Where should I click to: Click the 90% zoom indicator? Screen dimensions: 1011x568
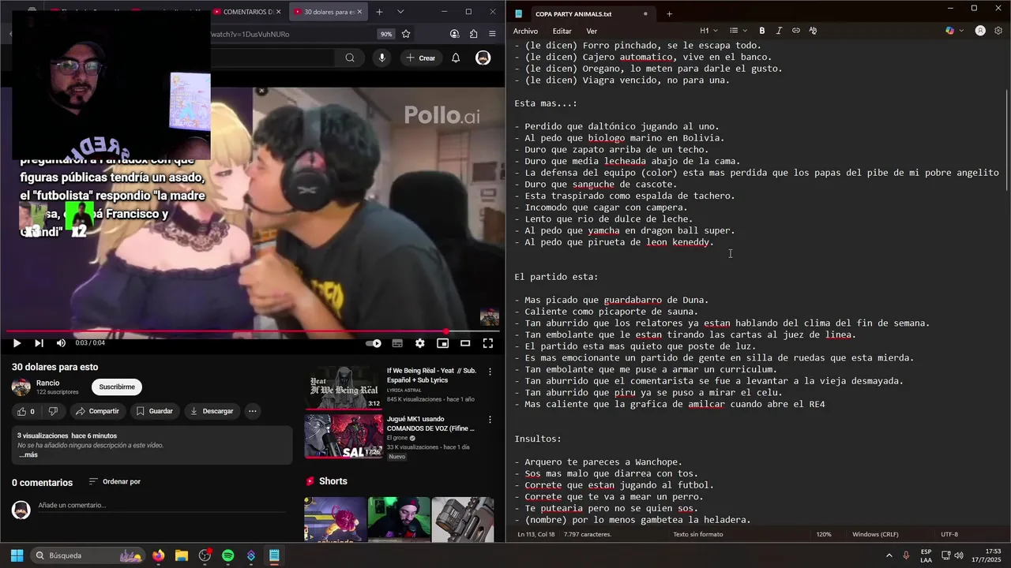click(x=386, y=34)
